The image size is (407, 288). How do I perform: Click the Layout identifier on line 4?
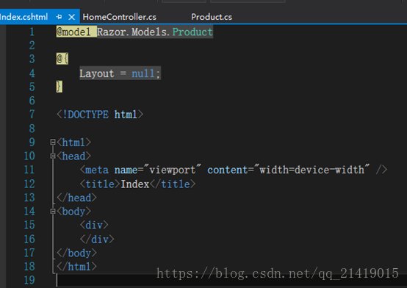(96, 73)
